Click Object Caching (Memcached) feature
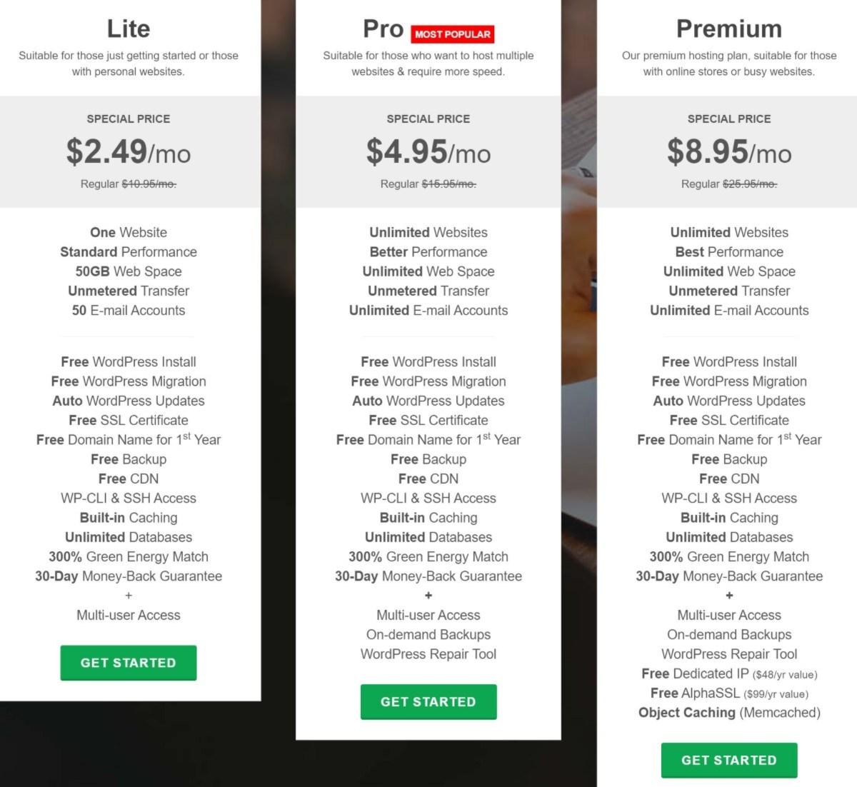 [x=729, y=713]
